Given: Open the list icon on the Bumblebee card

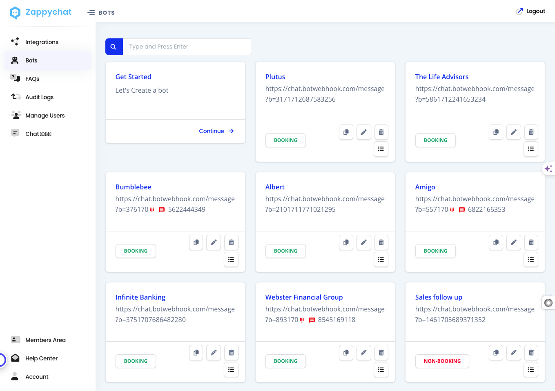Looking at the screenshot, I should [231, 260].
